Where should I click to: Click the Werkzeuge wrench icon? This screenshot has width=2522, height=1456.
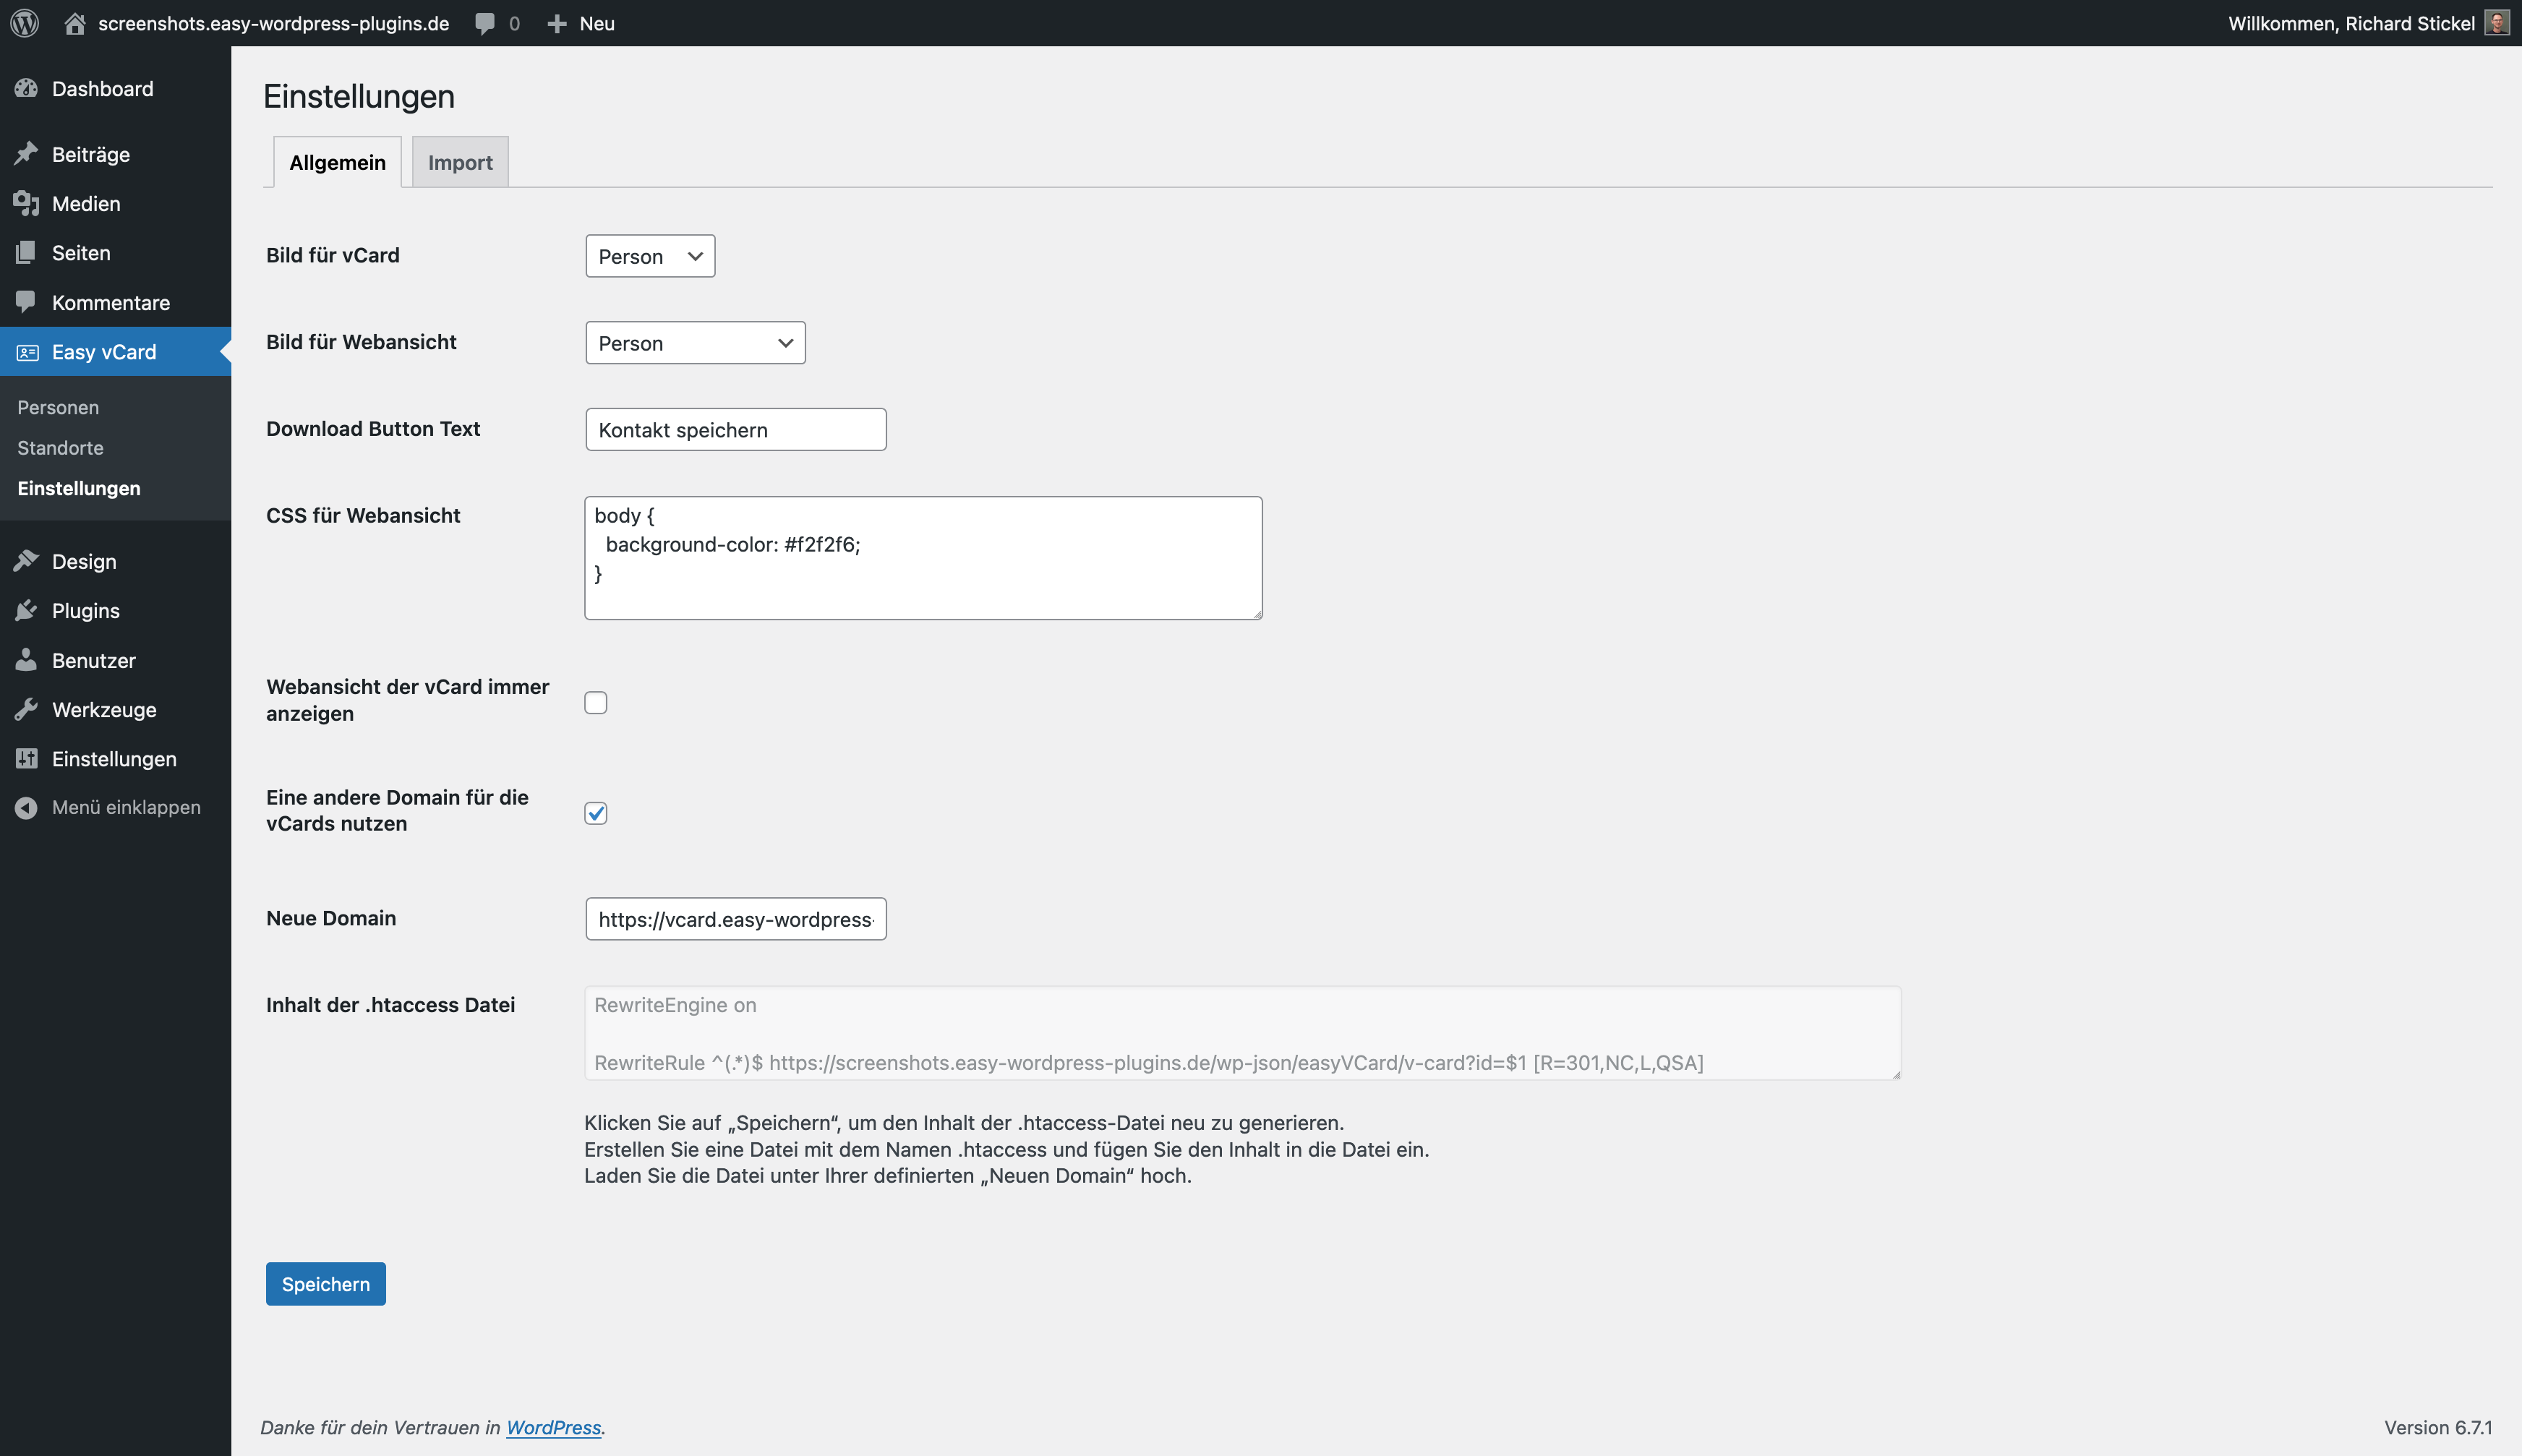tap(27, 709)
